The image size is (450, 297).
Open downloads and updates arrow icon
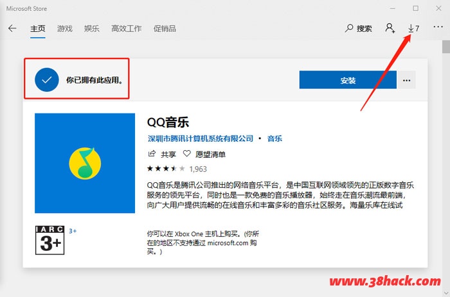pyautogui.click(x=411, y=29)
